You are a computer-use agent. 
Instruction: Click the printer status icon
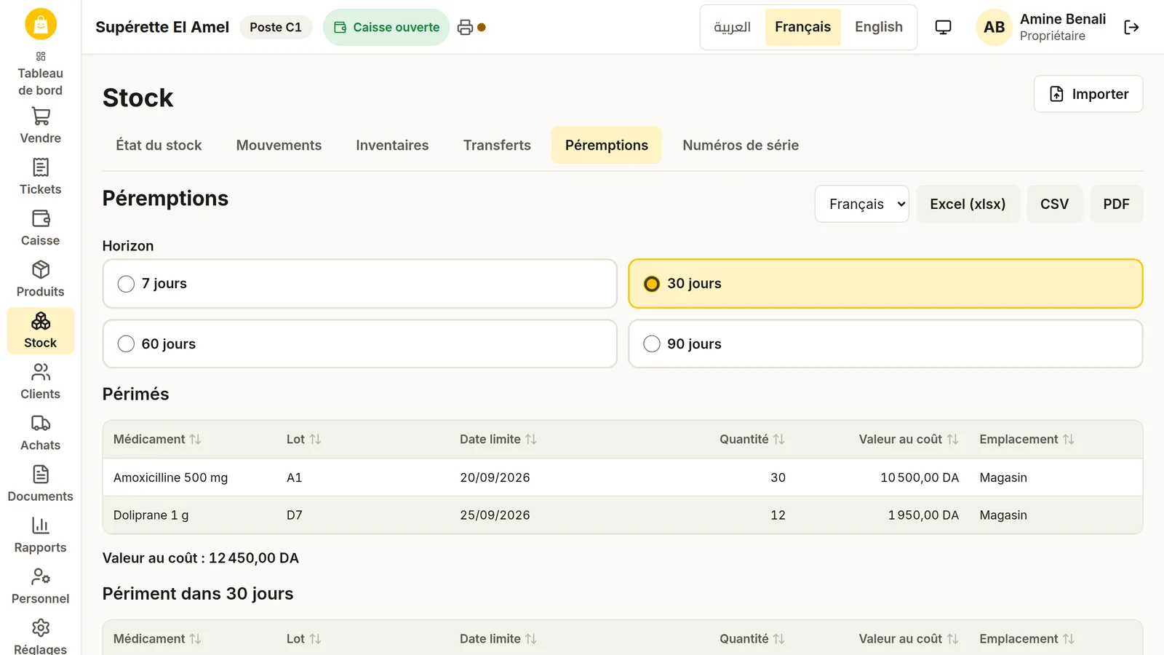(x=465, y=28)
